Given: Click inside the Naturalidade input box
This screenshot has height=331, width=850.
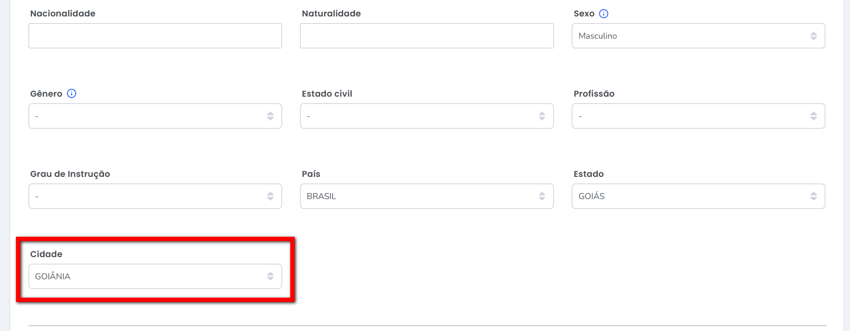Looking at the screenshot, I should pyautogui.click(x=426, y=36).
